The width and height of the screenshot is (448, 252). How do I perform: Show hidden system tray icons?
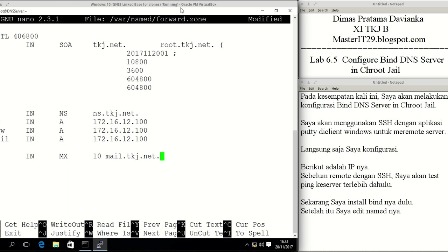(247, 245)
